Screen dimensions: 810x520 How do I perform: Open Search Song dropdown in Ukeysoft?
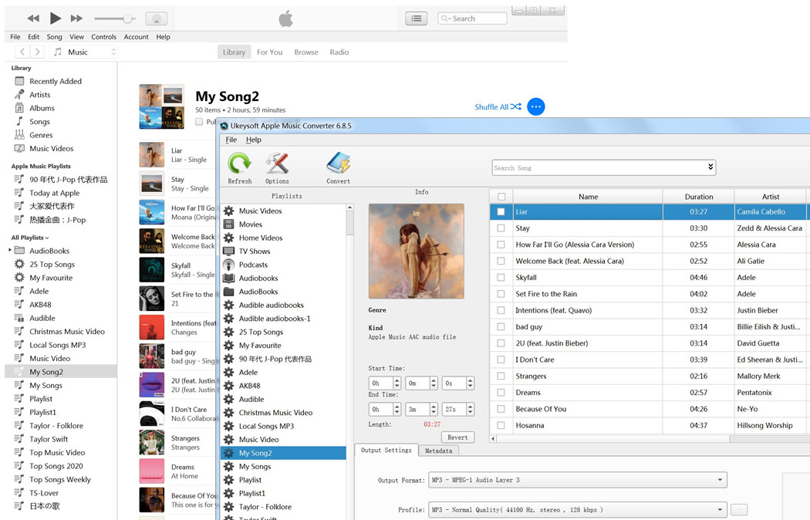point(710,167)
